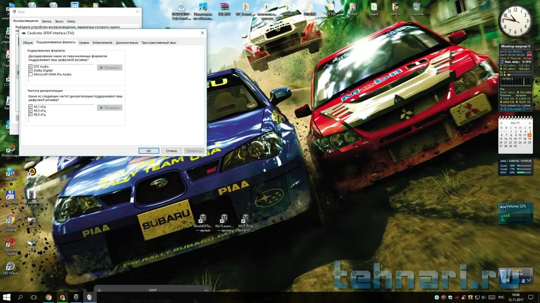Select the WOT Ping Server desktop icon
Image resolution: width=540 pixels, height=303 pixels.
coord(245,223)
